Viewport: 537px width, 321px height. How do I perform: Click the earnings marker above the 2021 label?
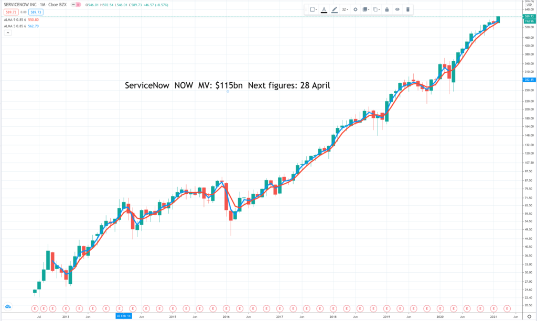(493, 308)
